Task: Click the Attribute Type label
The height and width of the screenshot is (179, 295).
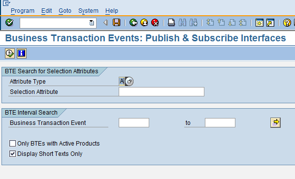Action: click(x=28, y=81)
